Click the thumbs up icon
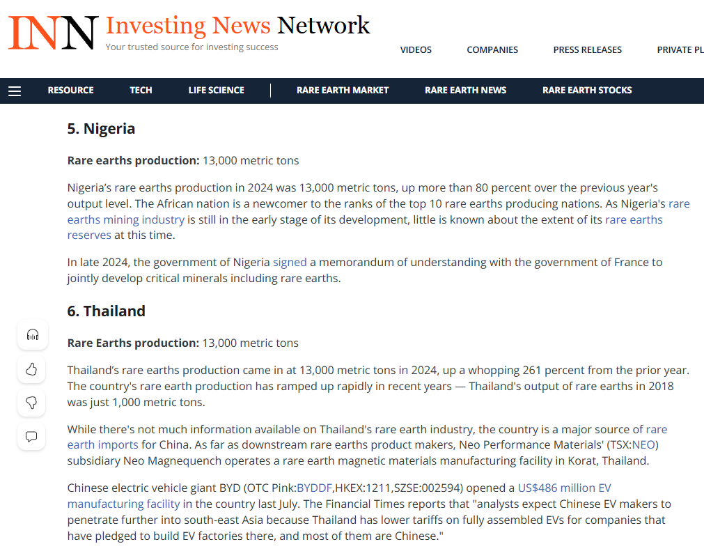 pos(32,368)
